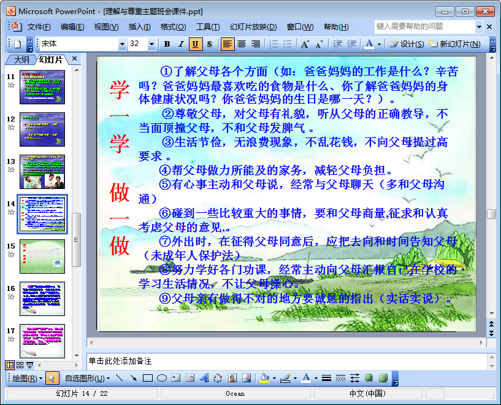Screen dimensions: 501x405
Task: Switch to slide sorter view
Action: (20, 365)
